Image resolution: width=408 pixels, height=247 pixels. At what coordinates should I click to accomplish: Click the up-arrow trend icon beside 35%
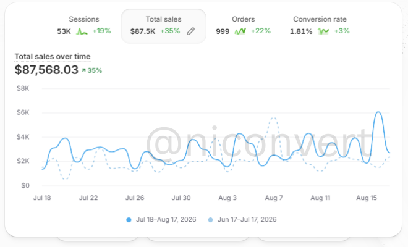pos(84,70)
